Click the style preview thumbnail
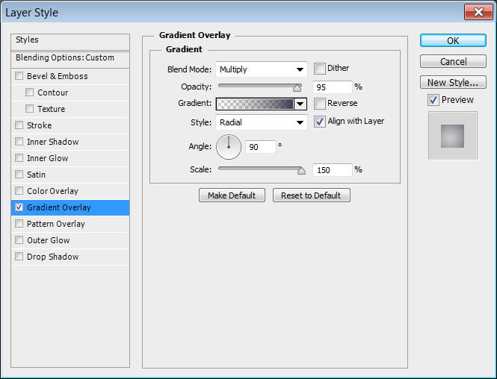This screenshot has width=497, height=379. pyautogui.click(x=452, y=136)
